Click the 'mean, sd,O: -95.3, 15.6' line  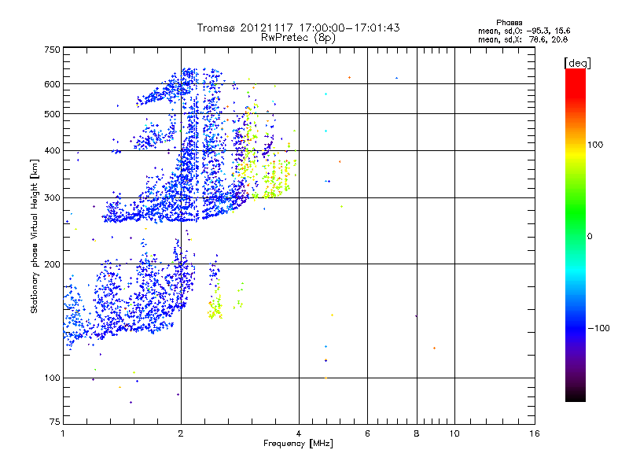click(x=524, y=31)
